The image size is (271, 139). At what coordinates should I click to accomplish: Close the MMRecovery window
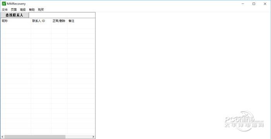click(265, 4)
